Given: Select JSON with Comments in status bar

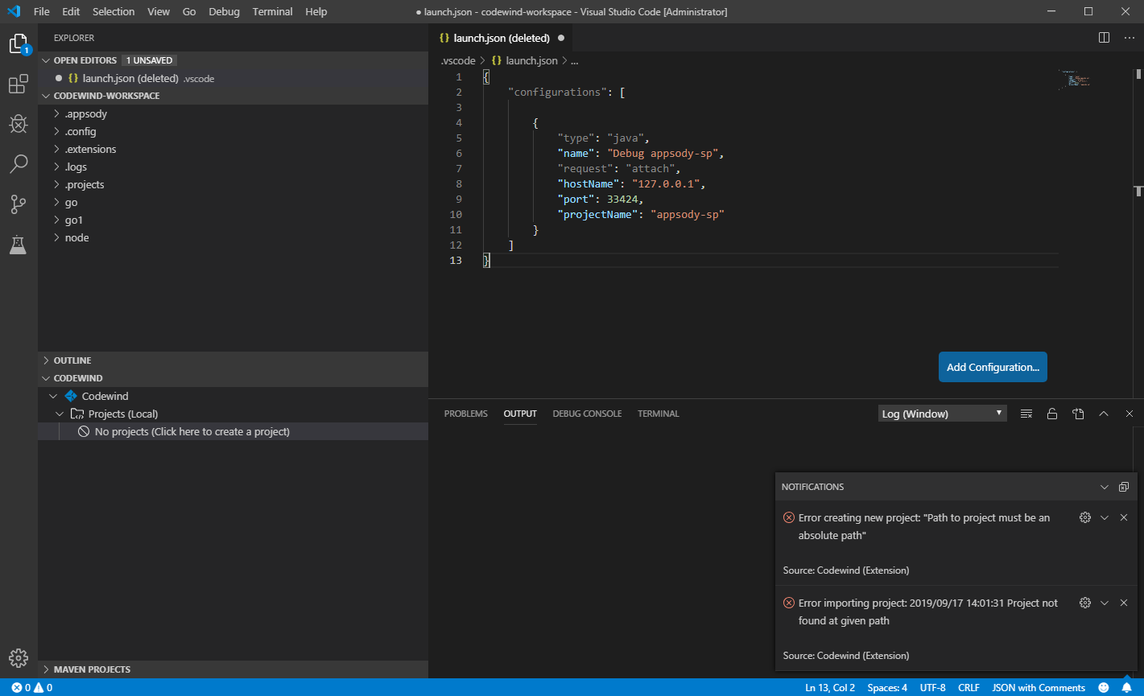Looking at the screenshot, I should click(x=1039, y=687).
